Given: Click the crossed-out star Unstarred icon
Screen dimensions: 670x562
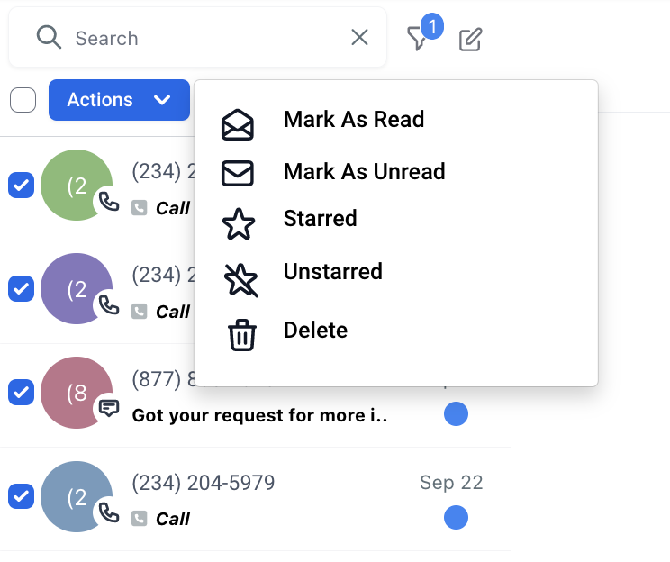Looking at the screenshot, I should pos(240,280).
